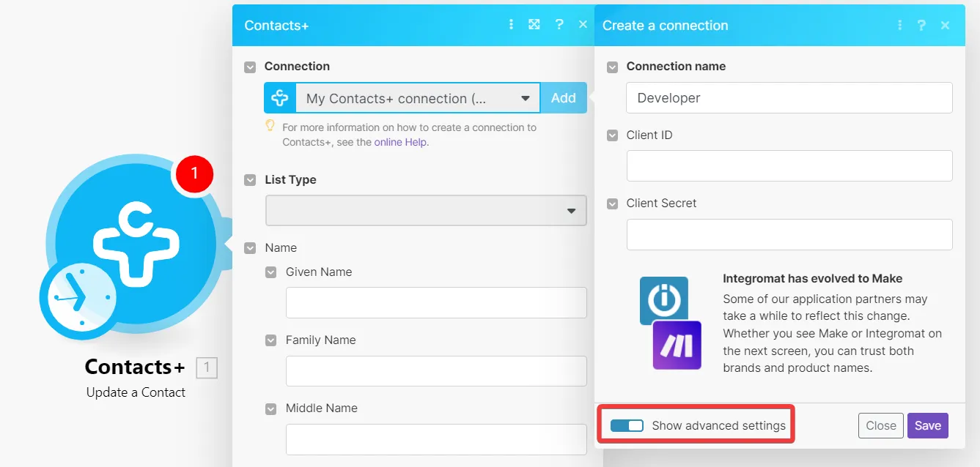
Task: Close the Contacts+ panel
Action: (x=583, y=25)
